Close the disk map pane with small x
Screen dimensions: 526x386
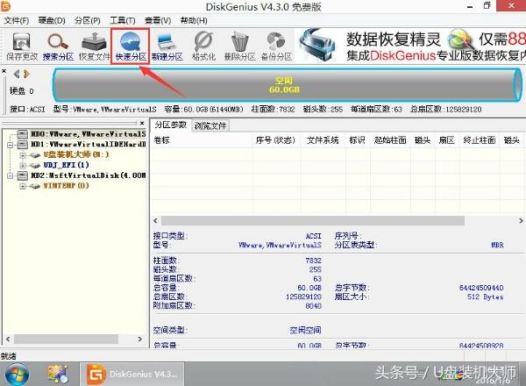pos(4,71)
